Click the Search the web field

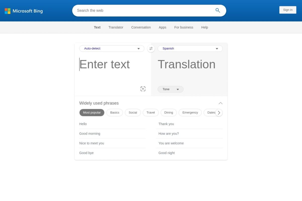143,11
